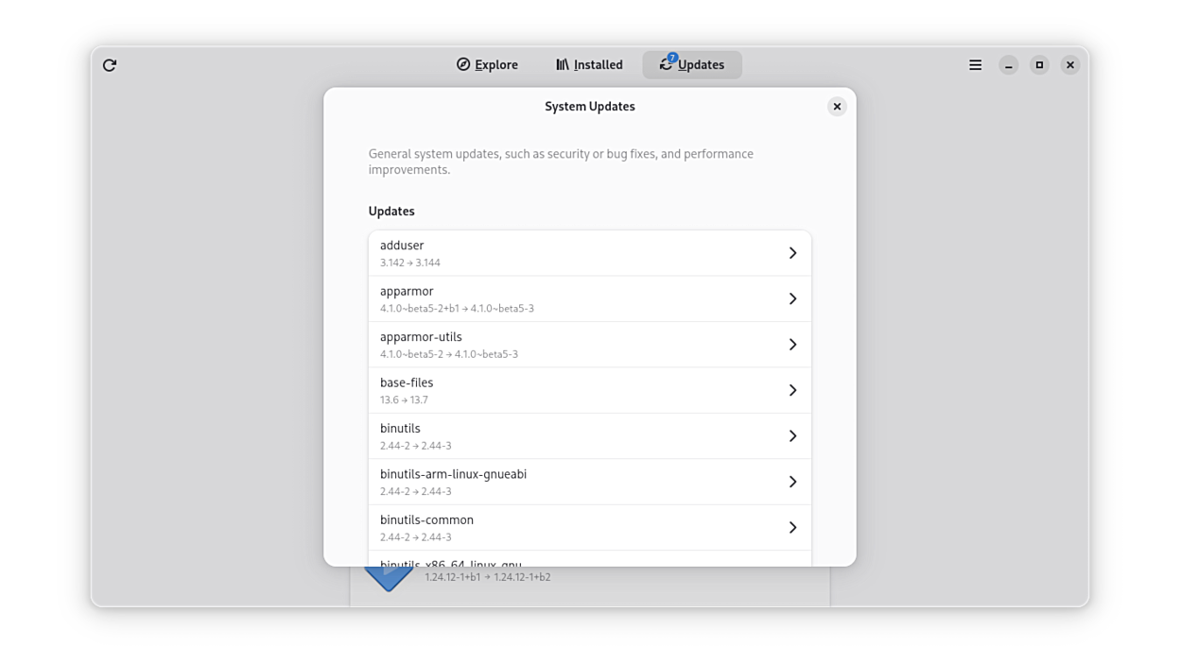Switch to the Explore tab
Image resolution: width=1180 pixels, height=663 pixels.
pos(487,65)
